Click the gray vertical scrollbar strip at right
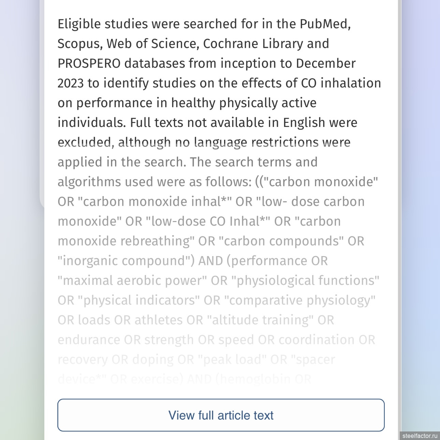This screenshot has width=440, height=440. click(x=400, y=218)
